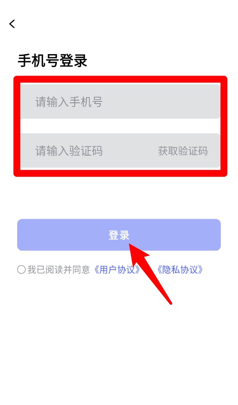This screenshot has height=405, width=238.
Task: Focus the 请输入验证码 verification code field
Action: click(120, 150)
